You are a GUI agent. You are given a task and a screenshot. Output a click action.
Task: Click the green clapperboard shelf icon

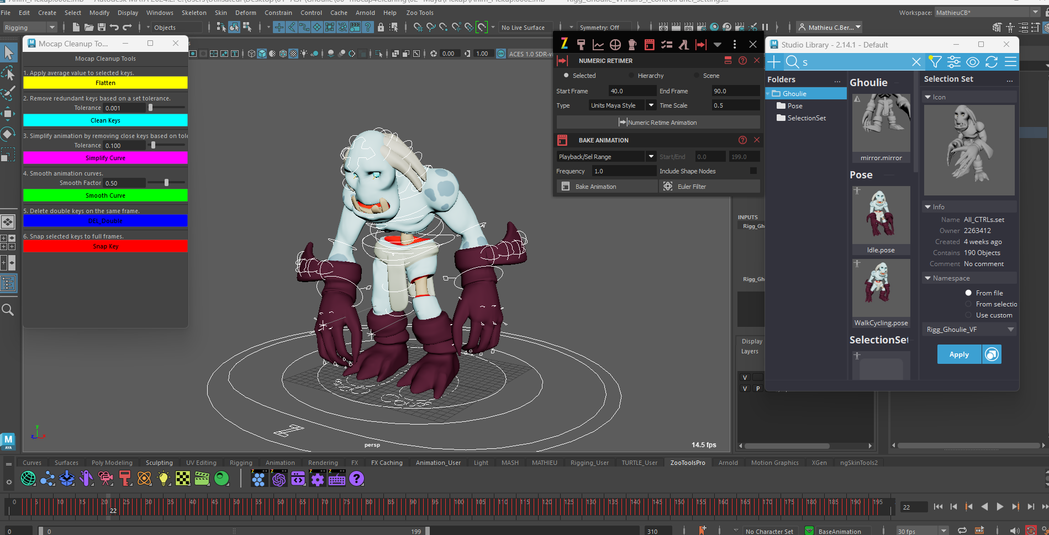(202, 478)
